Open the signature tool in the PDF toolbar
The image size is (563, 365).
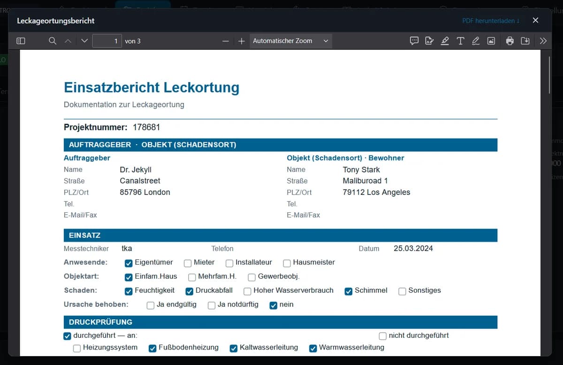[x=429, y=41]
